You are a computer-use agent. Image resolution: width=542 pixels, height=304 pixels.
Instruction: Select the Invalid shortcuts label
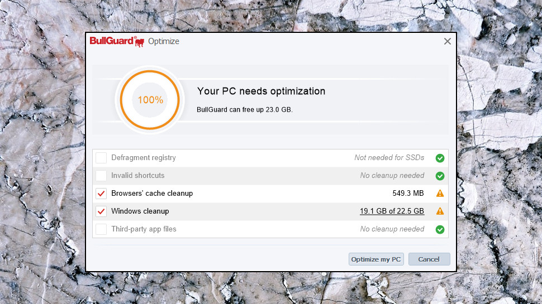[x=137, y=176]
